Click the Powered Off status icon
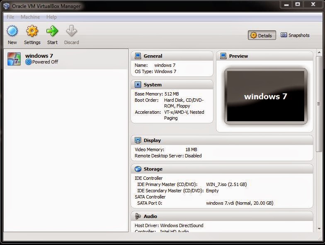 tap(28, 62)
